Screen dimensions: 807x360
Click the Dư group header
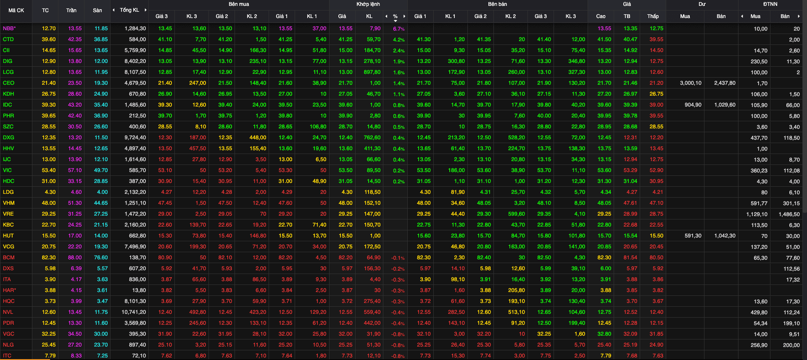point(702,4)
